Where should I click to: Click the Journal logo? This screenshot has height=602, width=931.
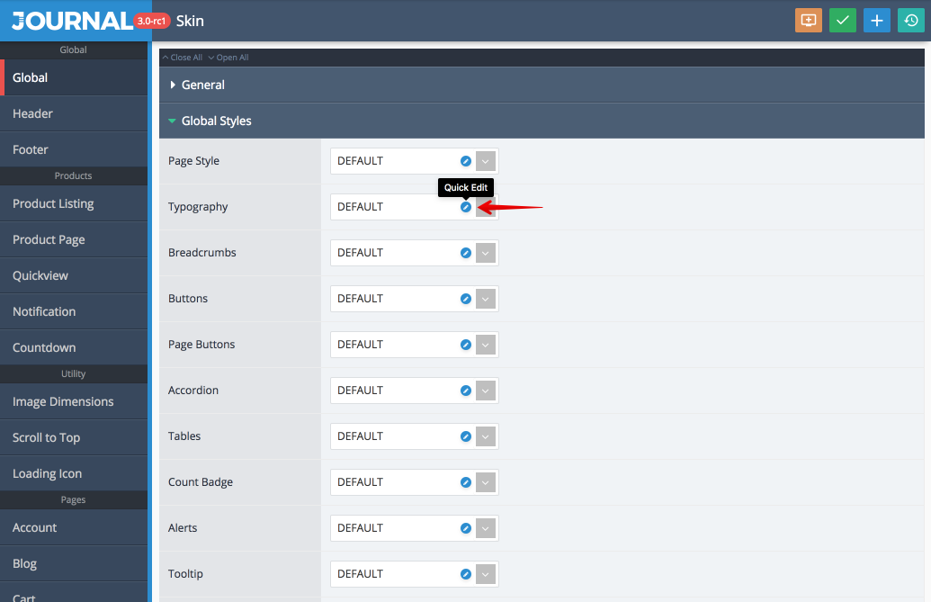point(73,21)
